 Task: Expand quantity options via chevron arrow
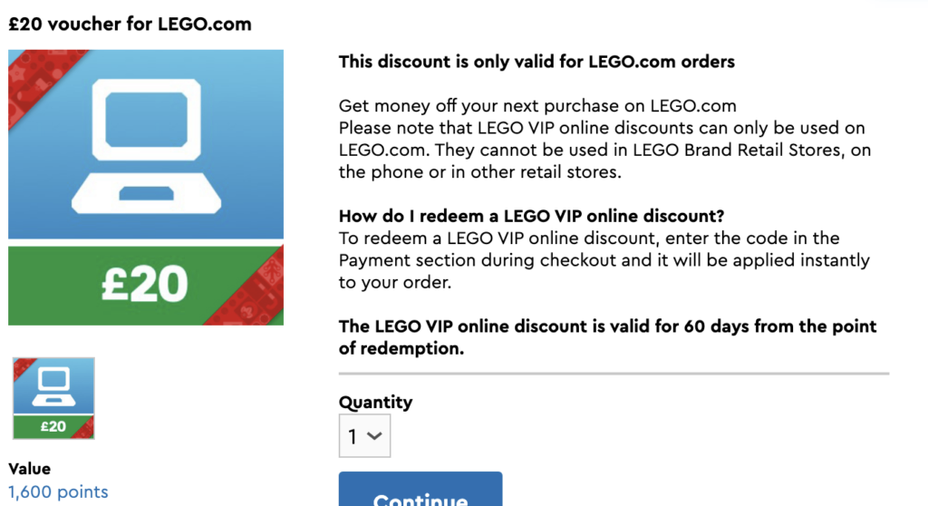point(374,436)
